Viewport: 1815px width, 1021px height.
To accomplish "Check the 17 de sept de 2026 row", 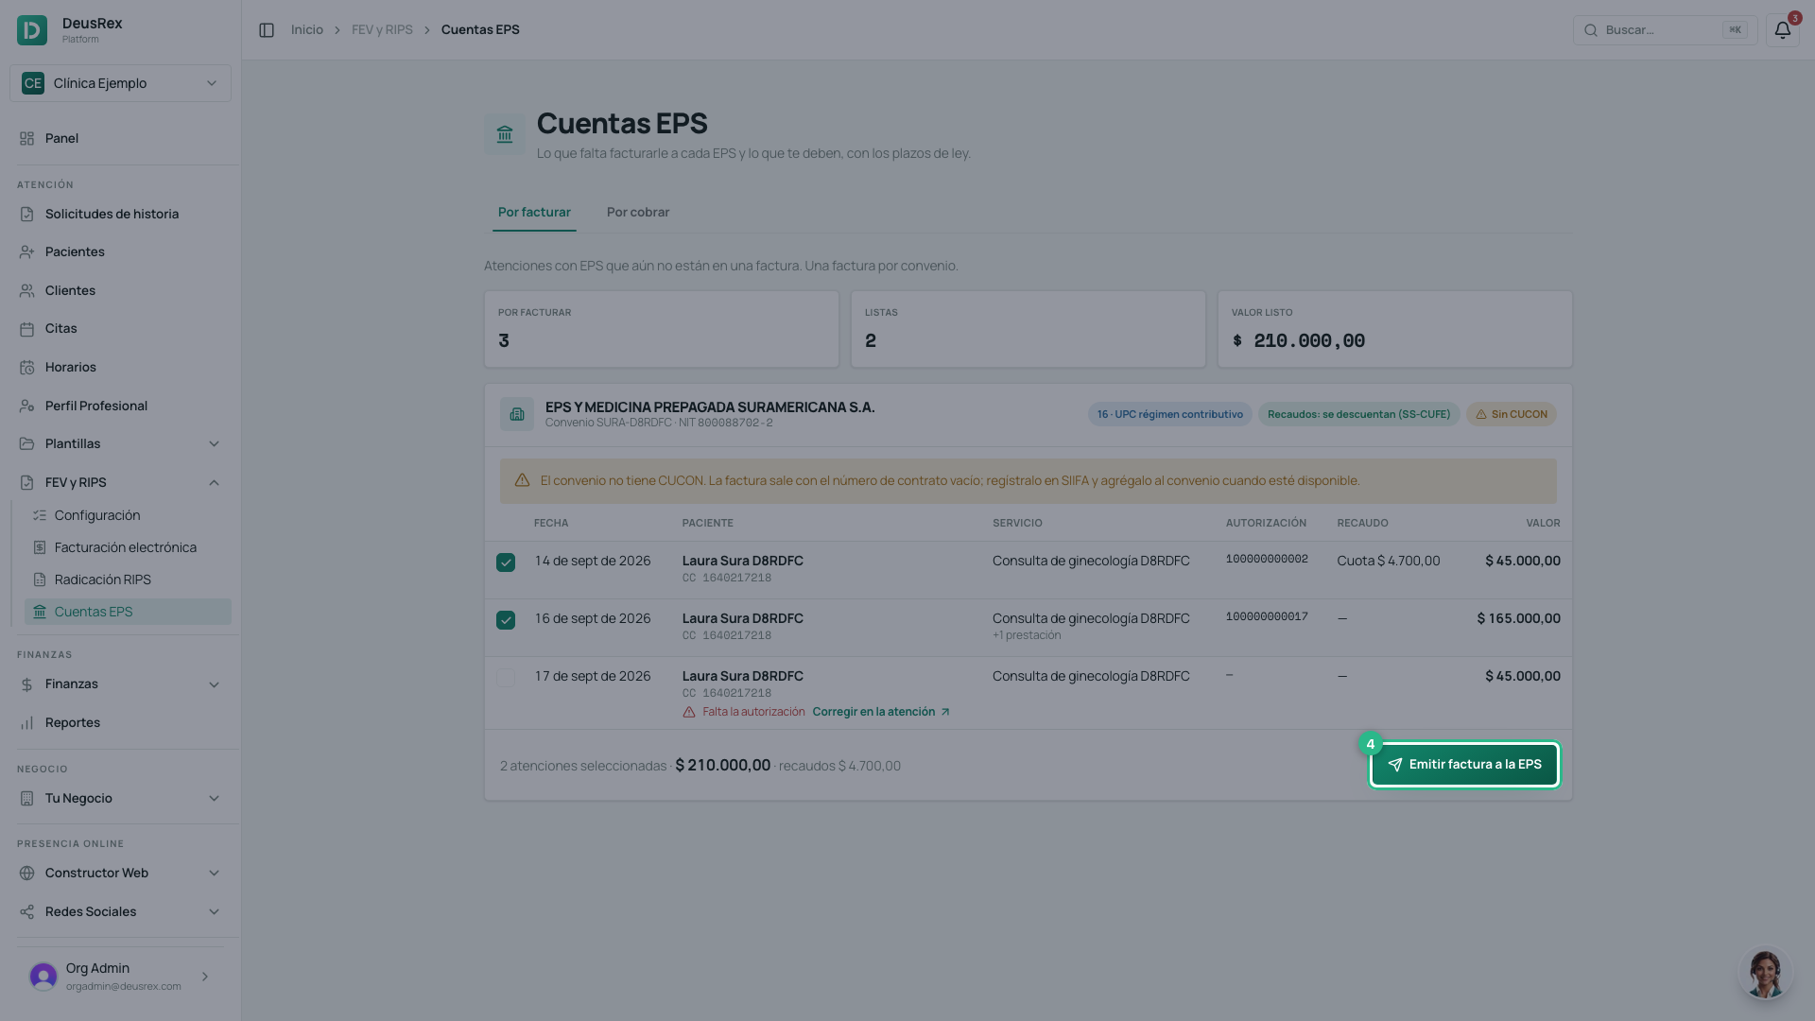I will 506,678.
